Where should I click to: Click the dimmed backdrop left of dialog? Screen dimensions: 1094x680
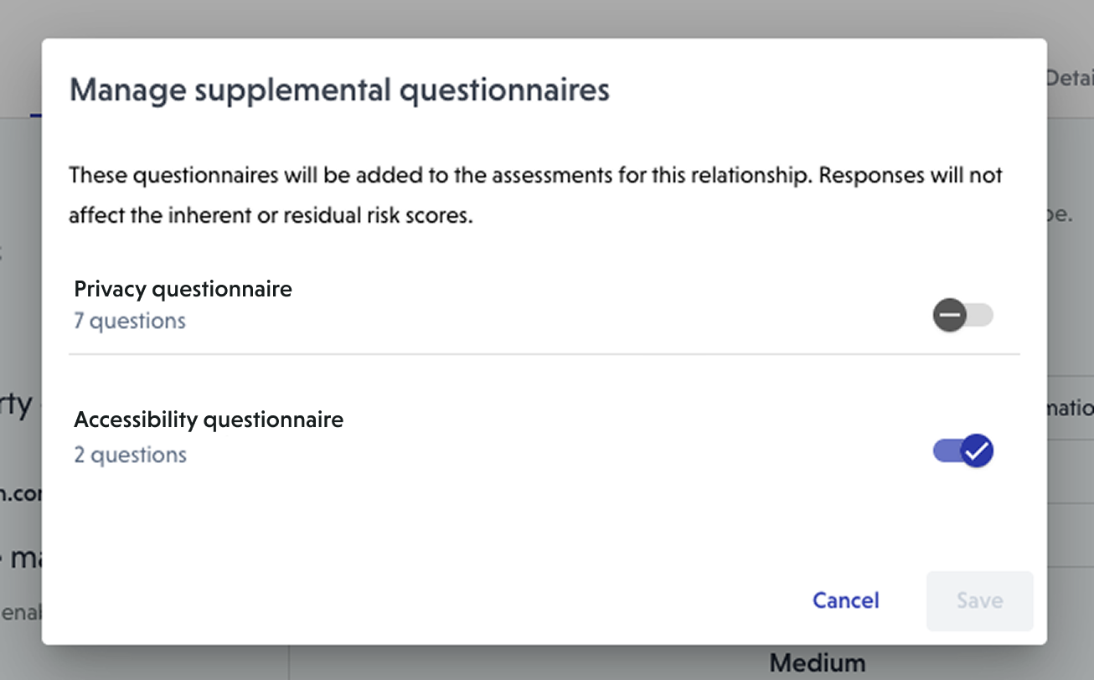point(20,335)
